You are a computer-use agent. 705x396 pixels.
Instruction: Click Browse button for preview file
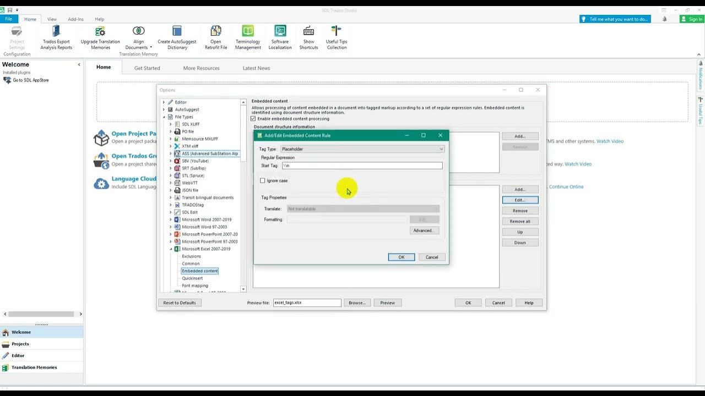click(x=357, y=302)
